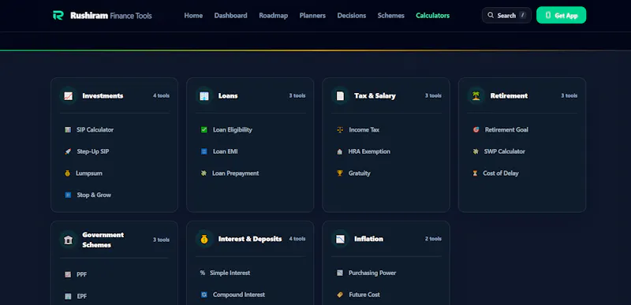This screenshot has height=305, width=631.
Task: Click the Search box in header
Action: [506, 15]
